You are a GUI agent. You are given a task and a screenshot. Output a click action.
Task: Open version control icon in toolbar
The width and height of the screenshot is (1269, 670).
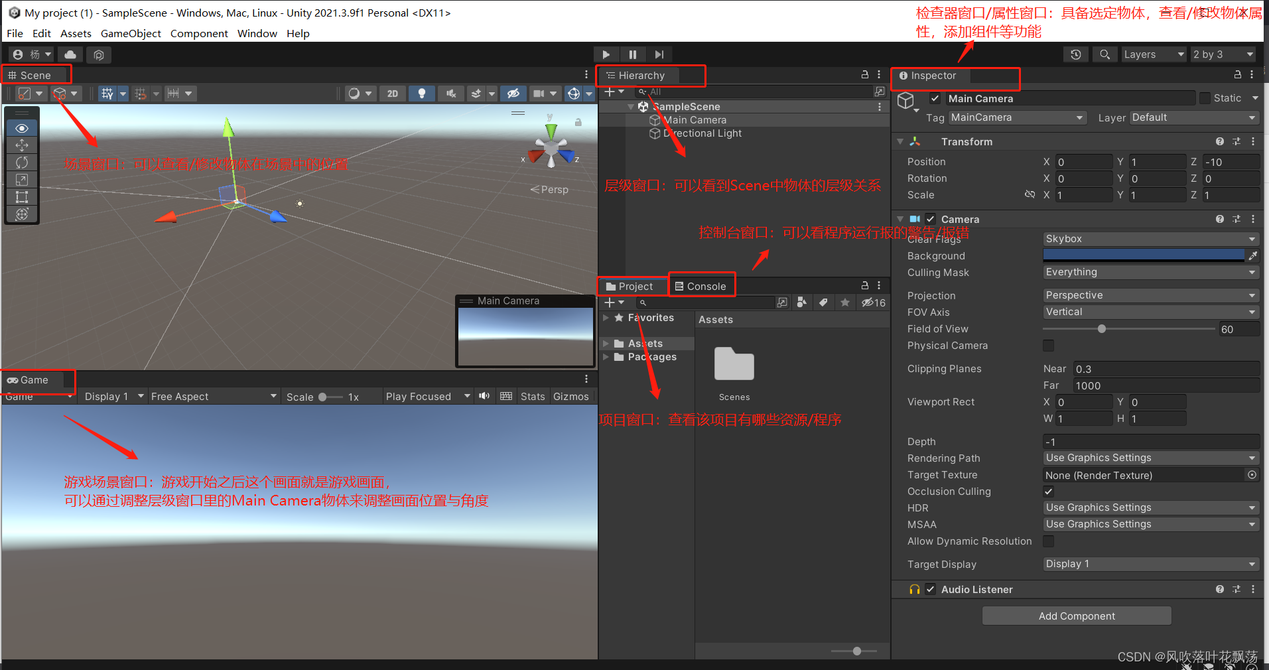click(99, 54)
